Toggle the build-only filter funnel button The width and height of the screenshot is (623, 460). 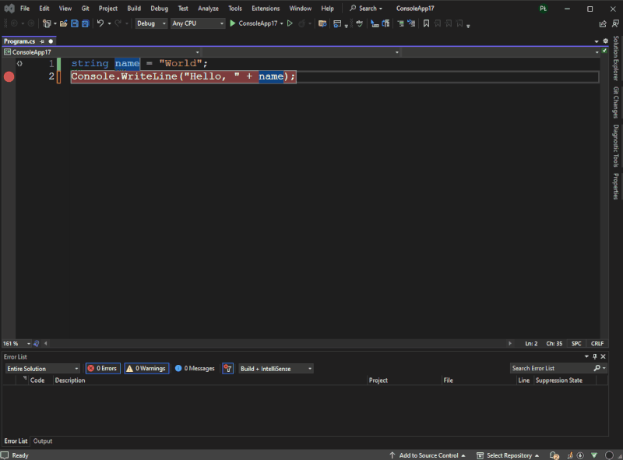[227, 369]
